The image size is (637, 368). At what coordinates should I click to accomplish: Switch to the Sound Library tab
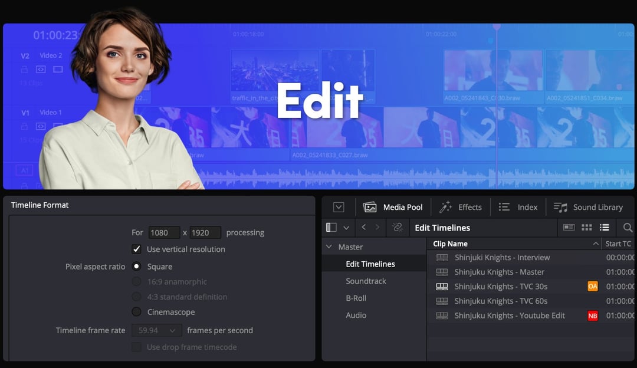pos(588,207)
